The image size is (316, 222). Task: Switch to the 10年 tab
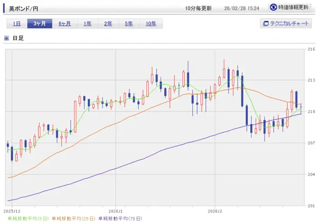coord(151,23)
